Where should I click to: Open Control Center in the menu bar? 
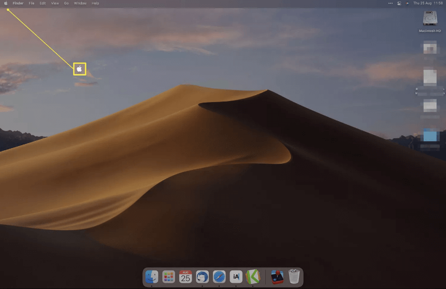click(x=399, y=3)
